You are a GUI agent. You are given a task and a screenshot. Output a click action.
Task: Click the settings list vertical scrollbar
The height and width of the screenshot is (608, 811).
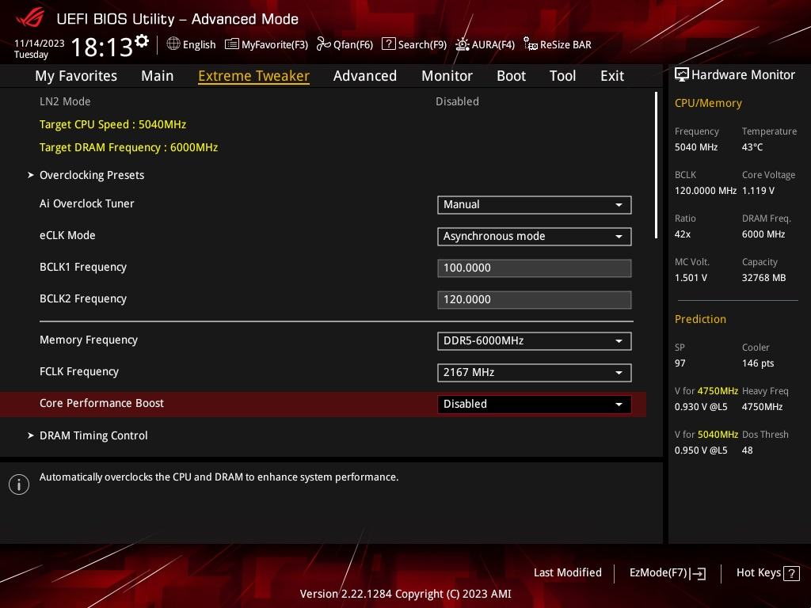click(x=657, y=165)
